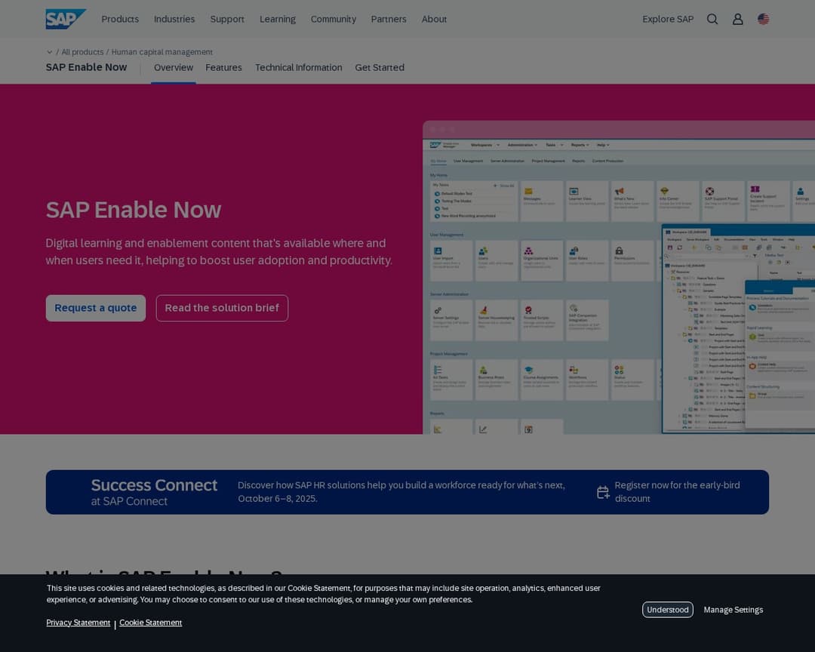Click the US flag to change region
Screen dimensions: 815x652
pyautogui.click(x=763, y=19)
